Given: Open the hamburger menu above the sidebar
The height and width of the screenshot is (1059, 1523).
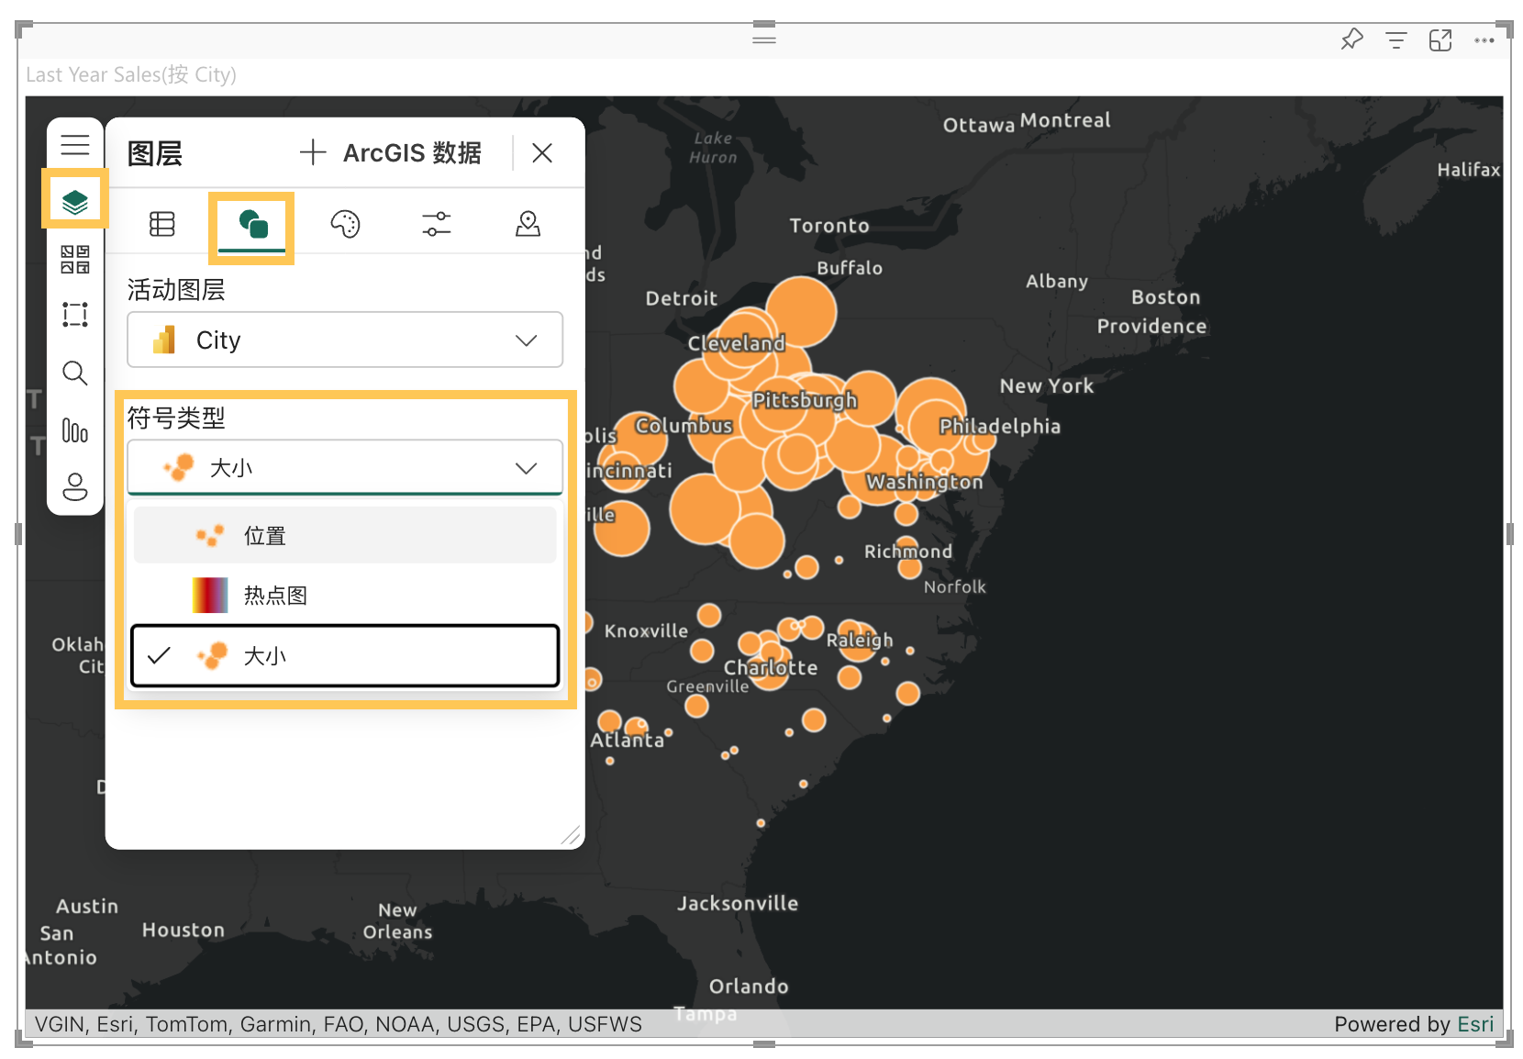Looking at the screenshot, I should (x=74, y=143).
